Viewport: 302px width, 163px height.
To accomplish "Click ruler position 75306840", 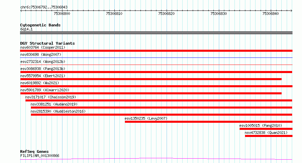I will click(270, 14).
